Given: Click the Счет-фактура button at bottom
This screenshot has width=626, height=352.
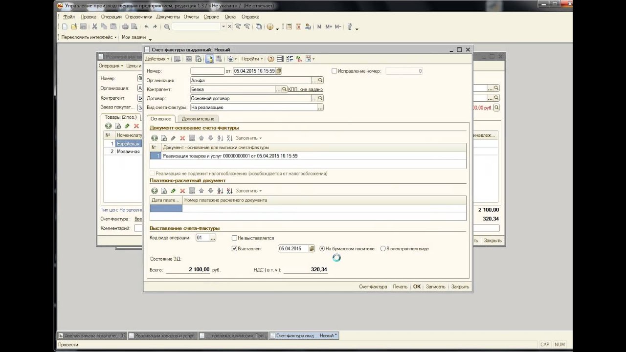Looking at the screenshot, I should click(373, 287).
